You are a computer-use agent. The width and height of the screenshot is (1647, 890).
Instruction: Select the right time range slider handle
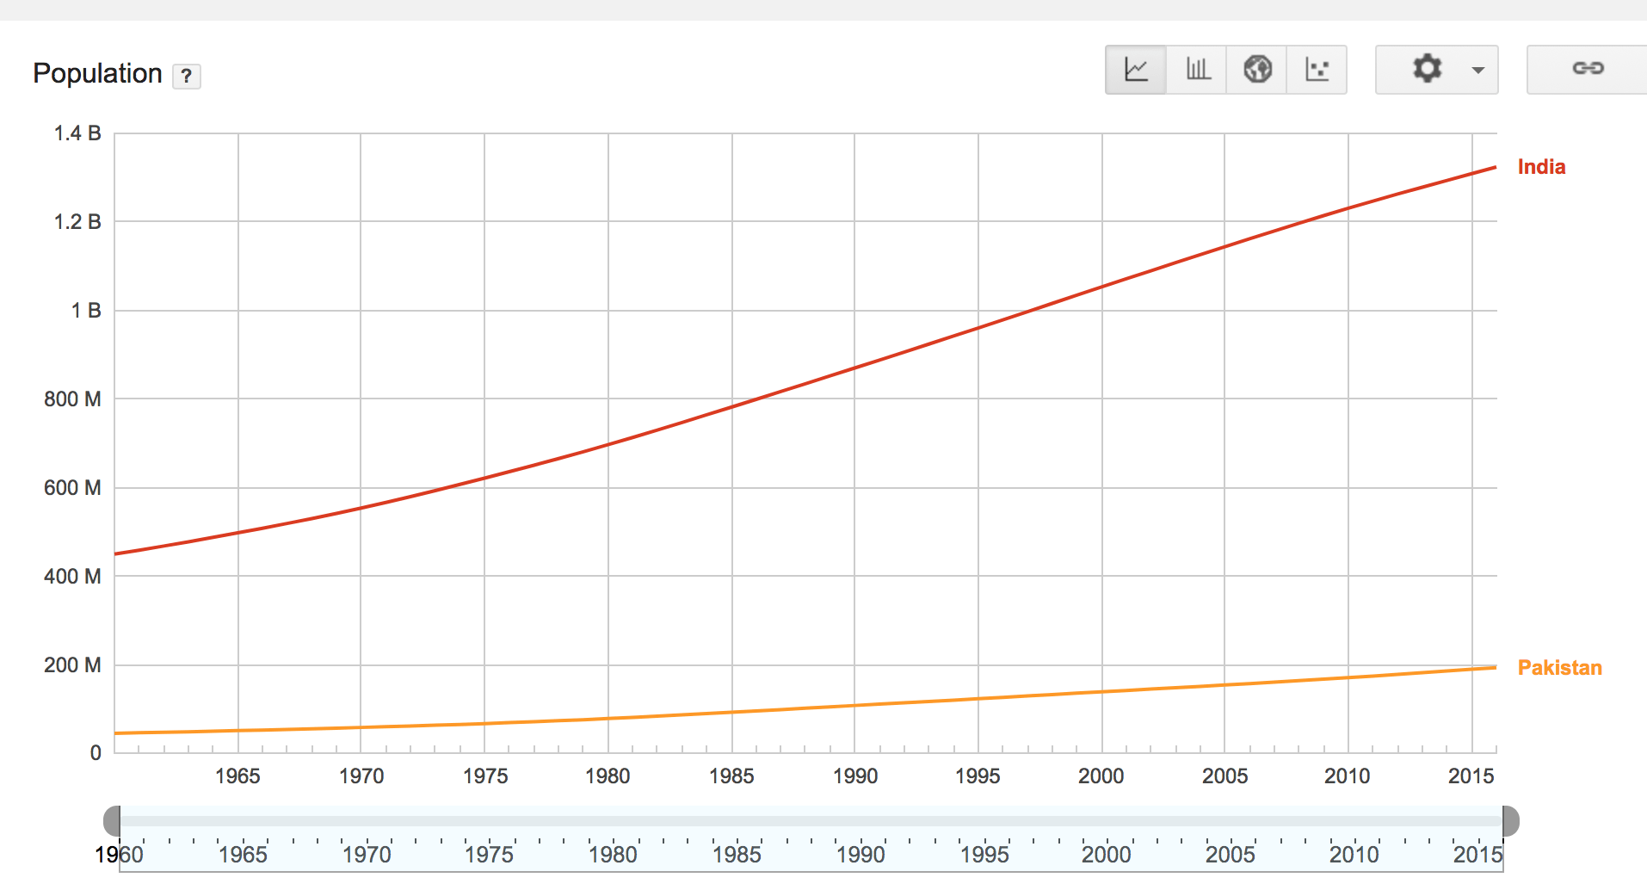point(1510,821)
